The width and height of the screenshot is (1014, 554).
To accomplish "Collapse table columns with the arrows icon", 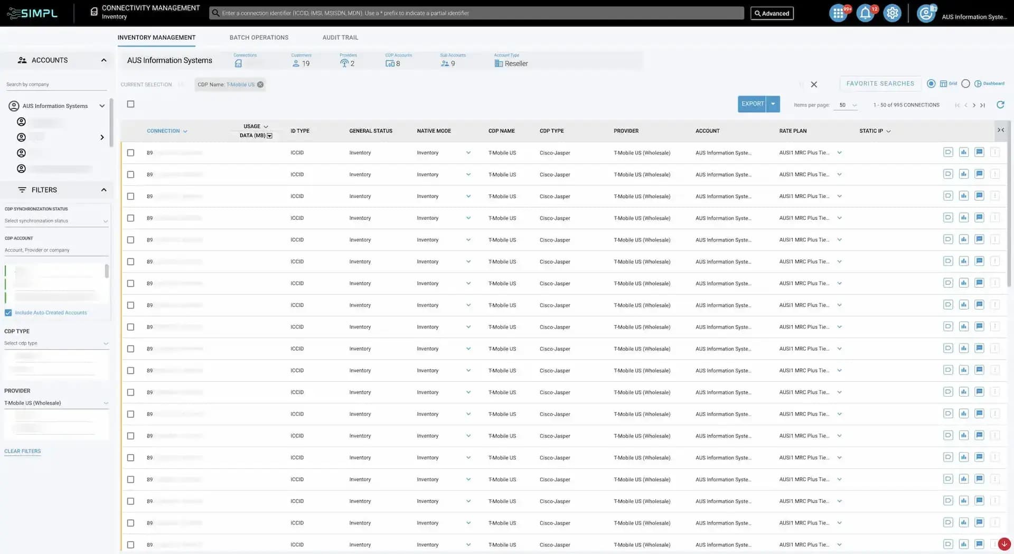I will pyautogui.click(x=1000, y=130).
